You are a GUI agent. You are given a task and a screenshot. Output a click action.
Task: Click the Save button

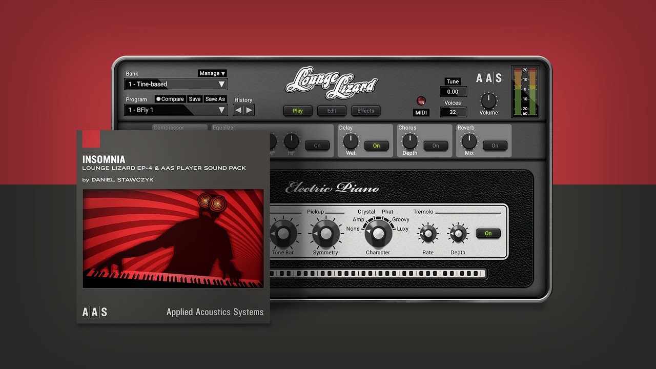pos(195,99)
